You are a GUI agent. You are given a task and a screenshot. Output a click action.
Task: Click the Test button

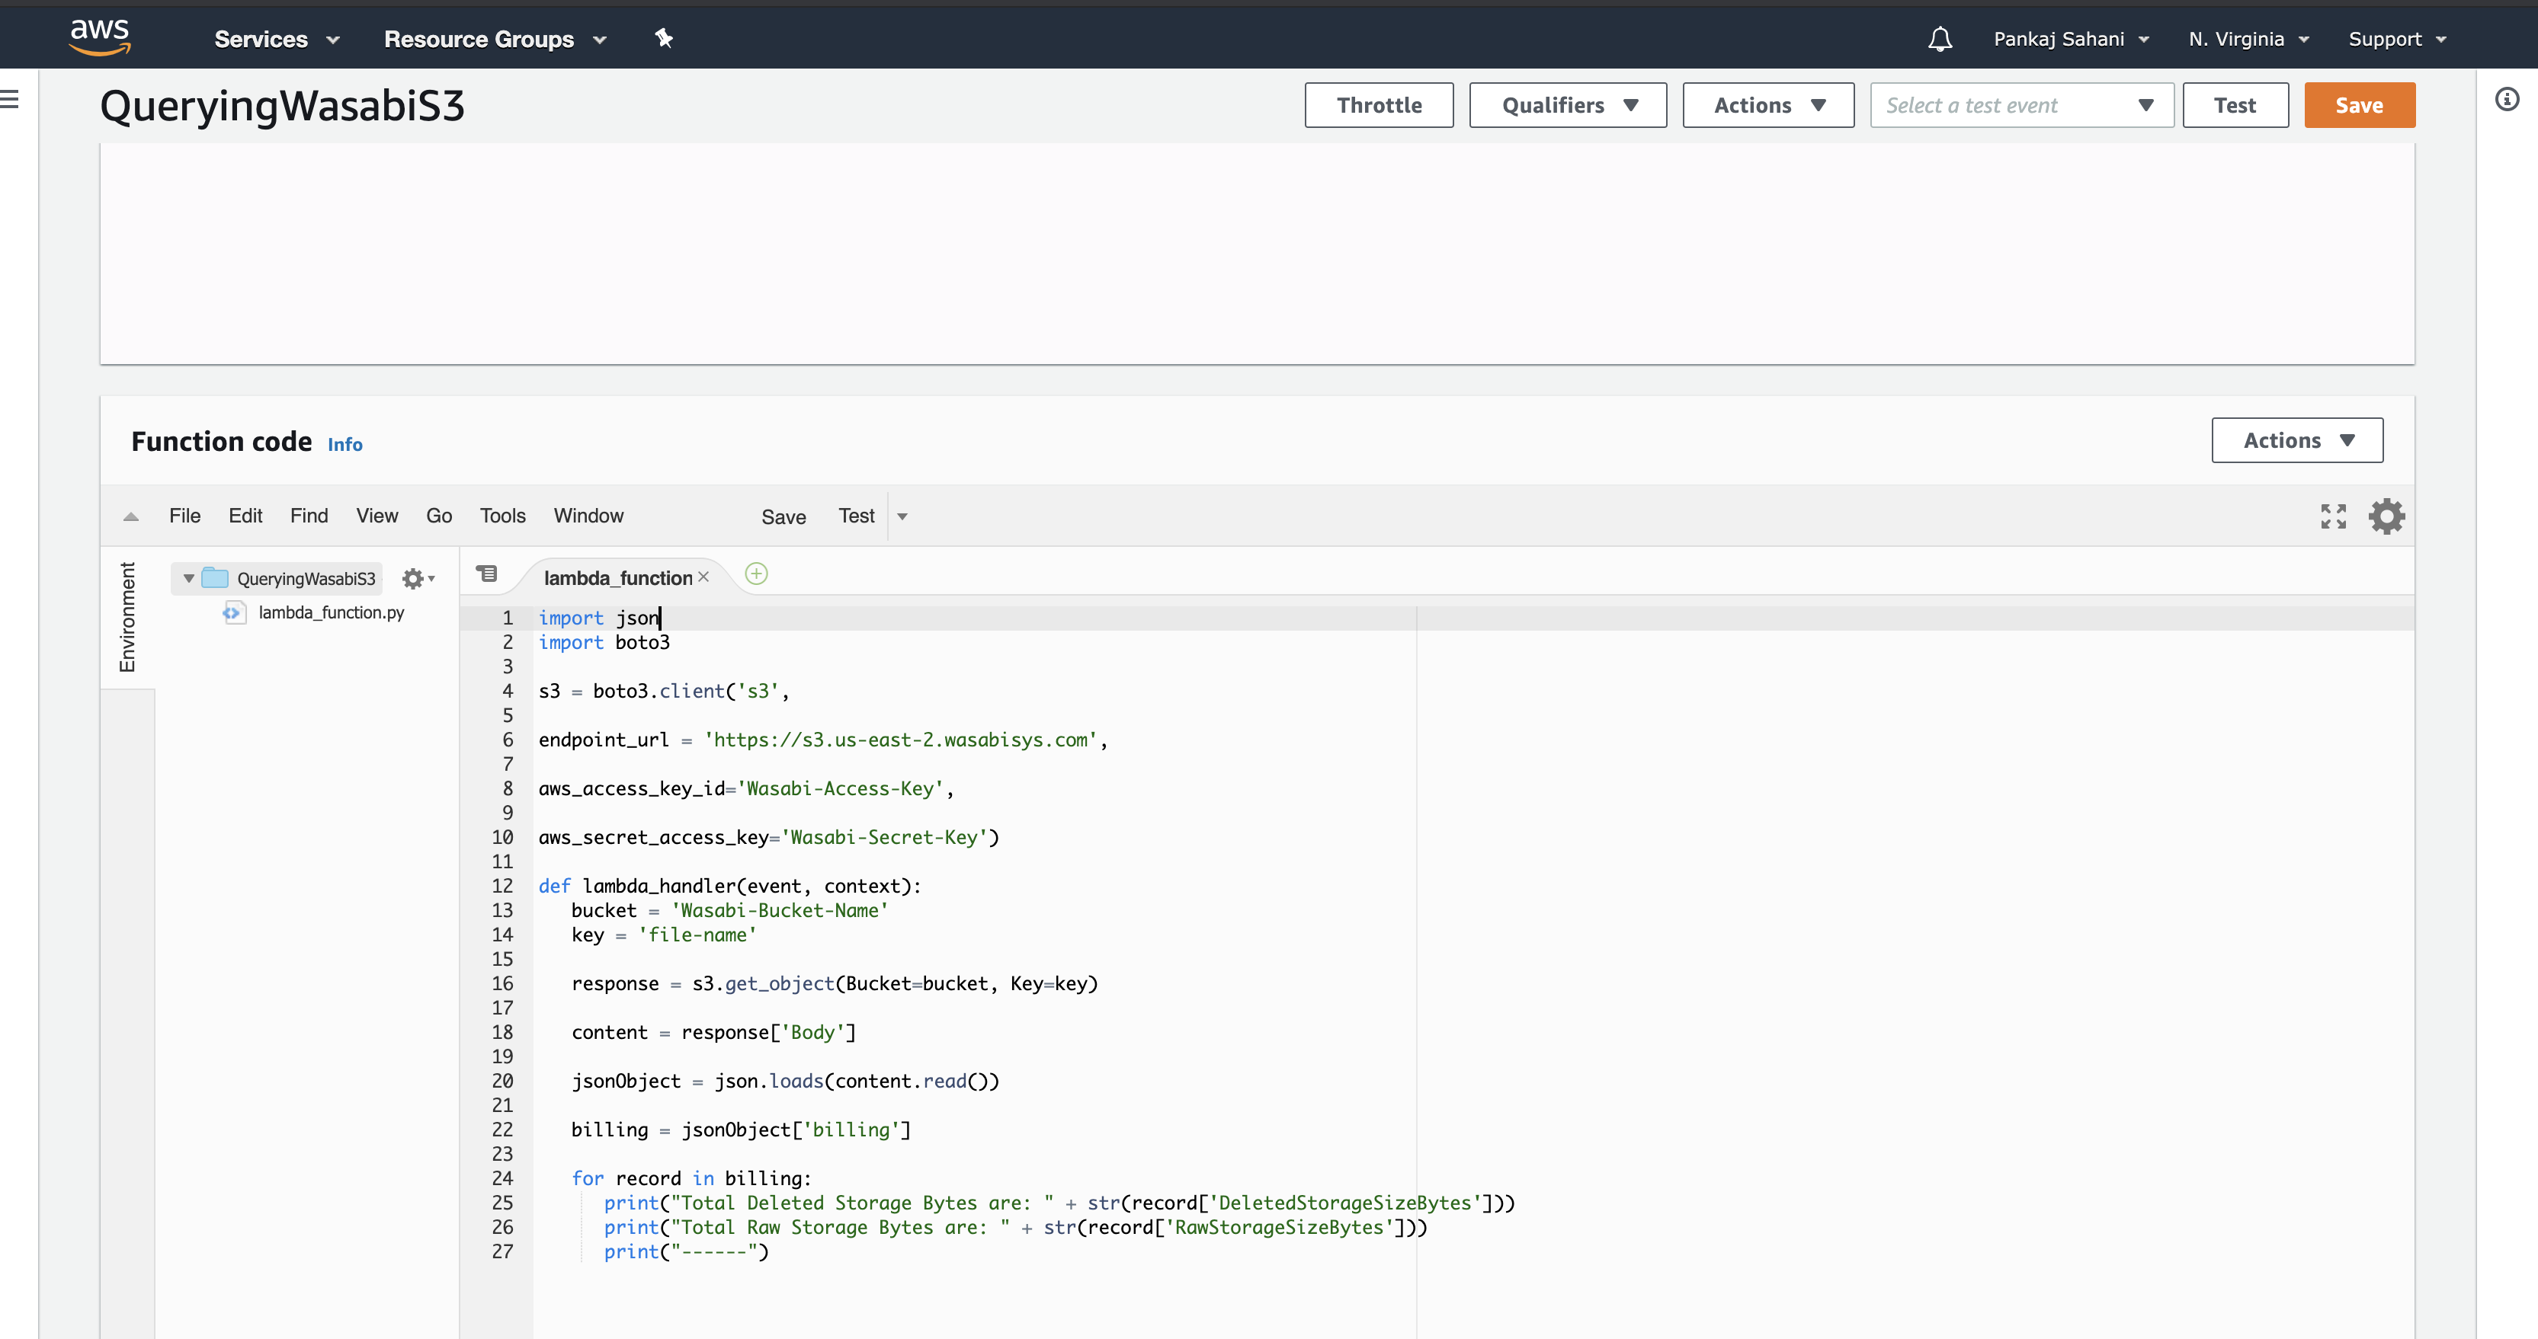click(x=2234, y=104)
